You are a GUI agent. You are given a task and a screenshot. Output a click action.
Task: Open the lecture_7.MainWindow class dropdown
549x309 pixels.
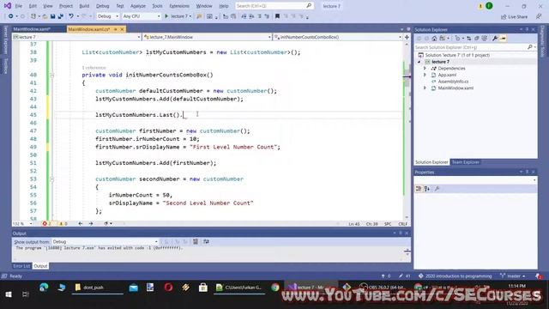coord(207,37)
